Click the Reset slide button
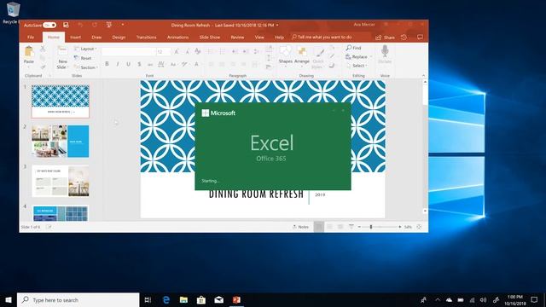 [83, 58]
